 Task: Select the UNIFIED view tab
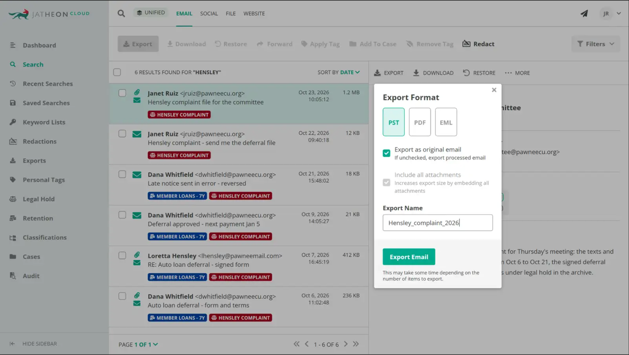coord(151,13)
